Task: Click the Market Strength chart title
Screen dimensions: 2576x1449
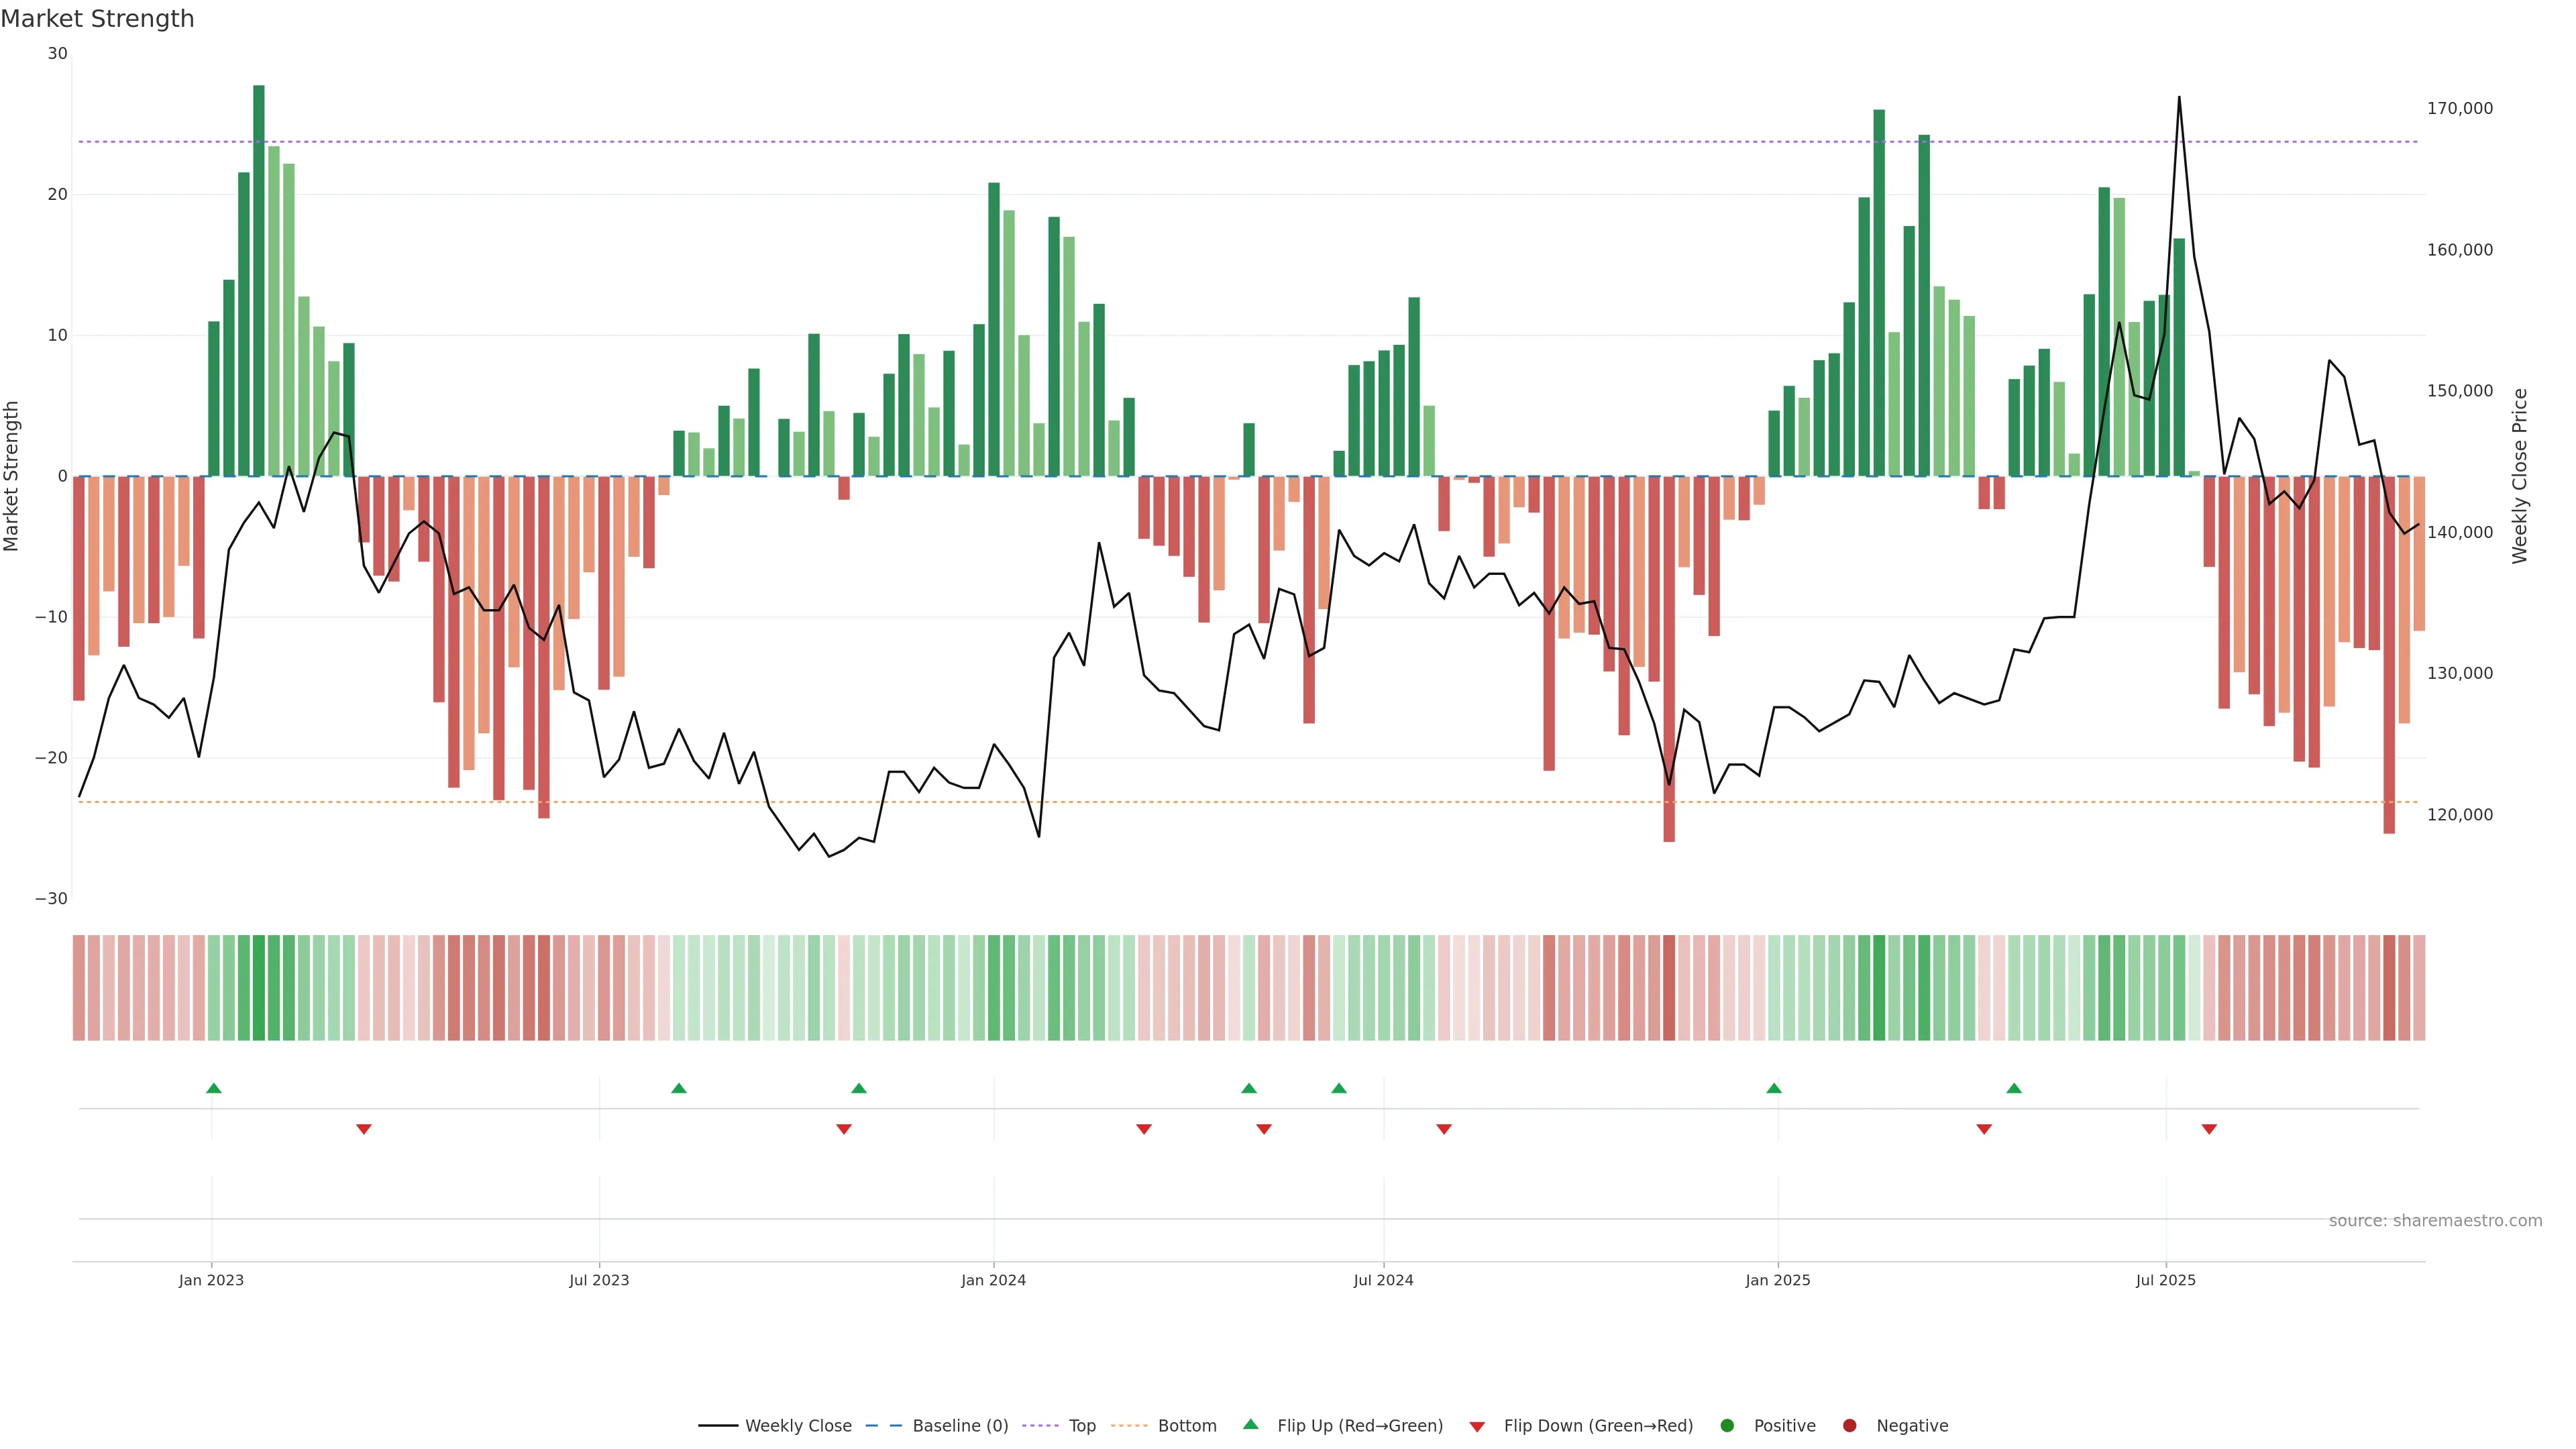Action: [x=97, y=19]
